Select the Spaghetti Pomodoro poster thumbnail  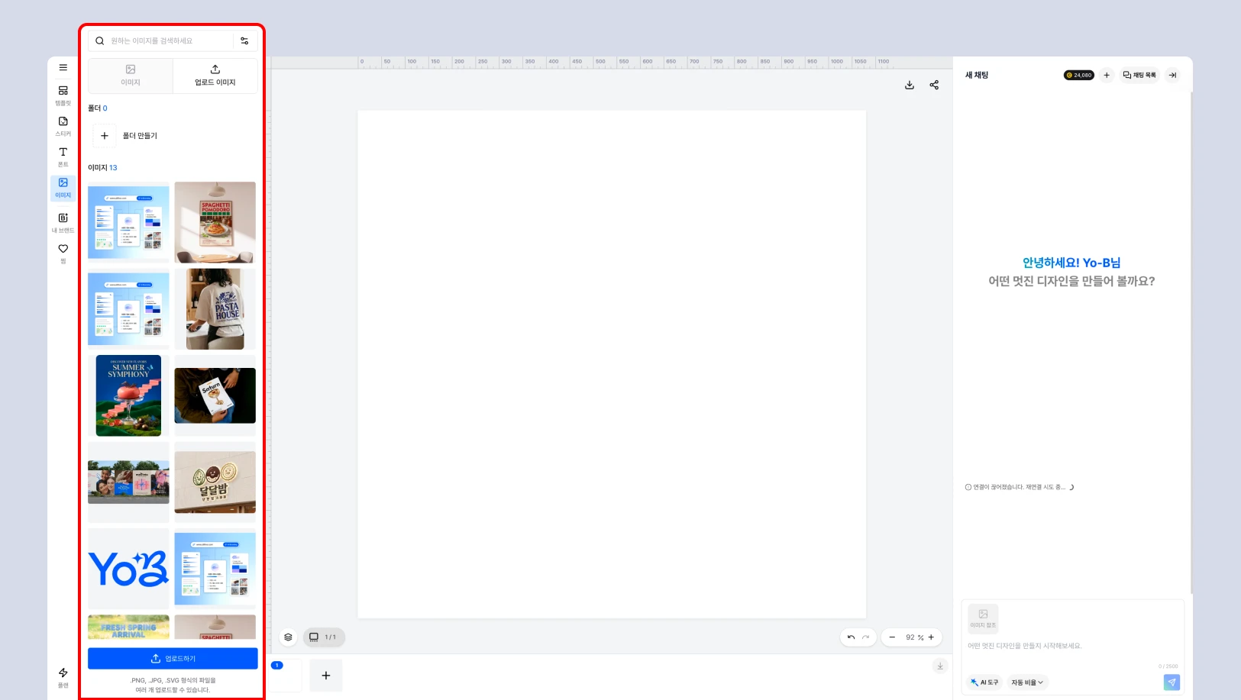click(215, 222)
